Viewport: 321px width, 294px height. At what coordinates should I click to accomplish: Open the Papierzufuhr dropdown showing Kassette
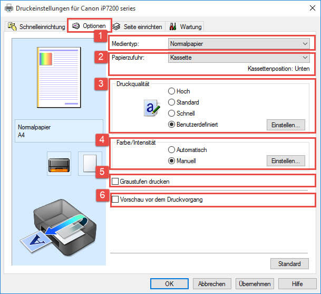click(239, 58)
